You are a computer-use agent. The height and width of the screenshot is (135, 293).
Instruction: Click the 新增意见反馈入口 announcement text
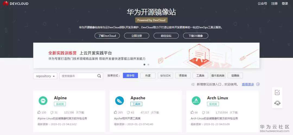click(x=217, y=85)
